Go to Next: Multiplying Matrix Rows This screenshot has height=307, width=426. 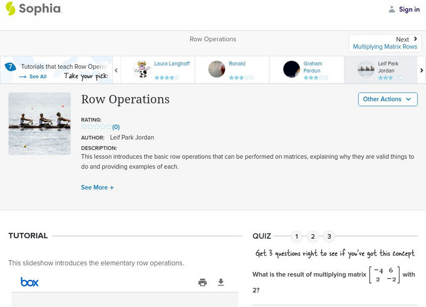[x=385, y=43]
